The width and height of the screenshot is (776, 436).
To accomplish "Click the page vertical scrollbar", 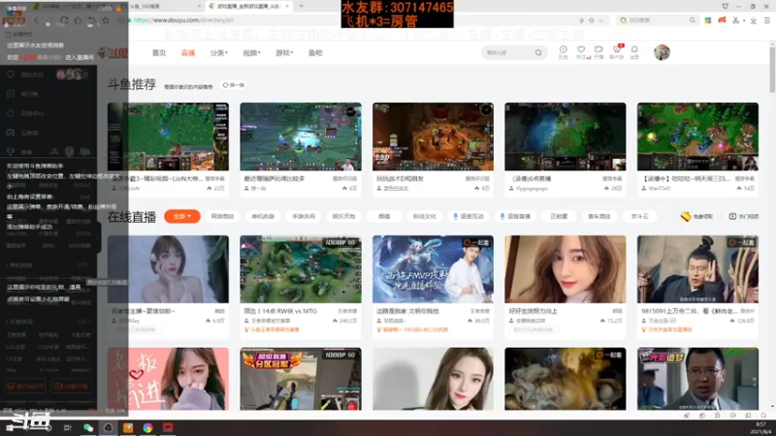I will coord(772,69).
